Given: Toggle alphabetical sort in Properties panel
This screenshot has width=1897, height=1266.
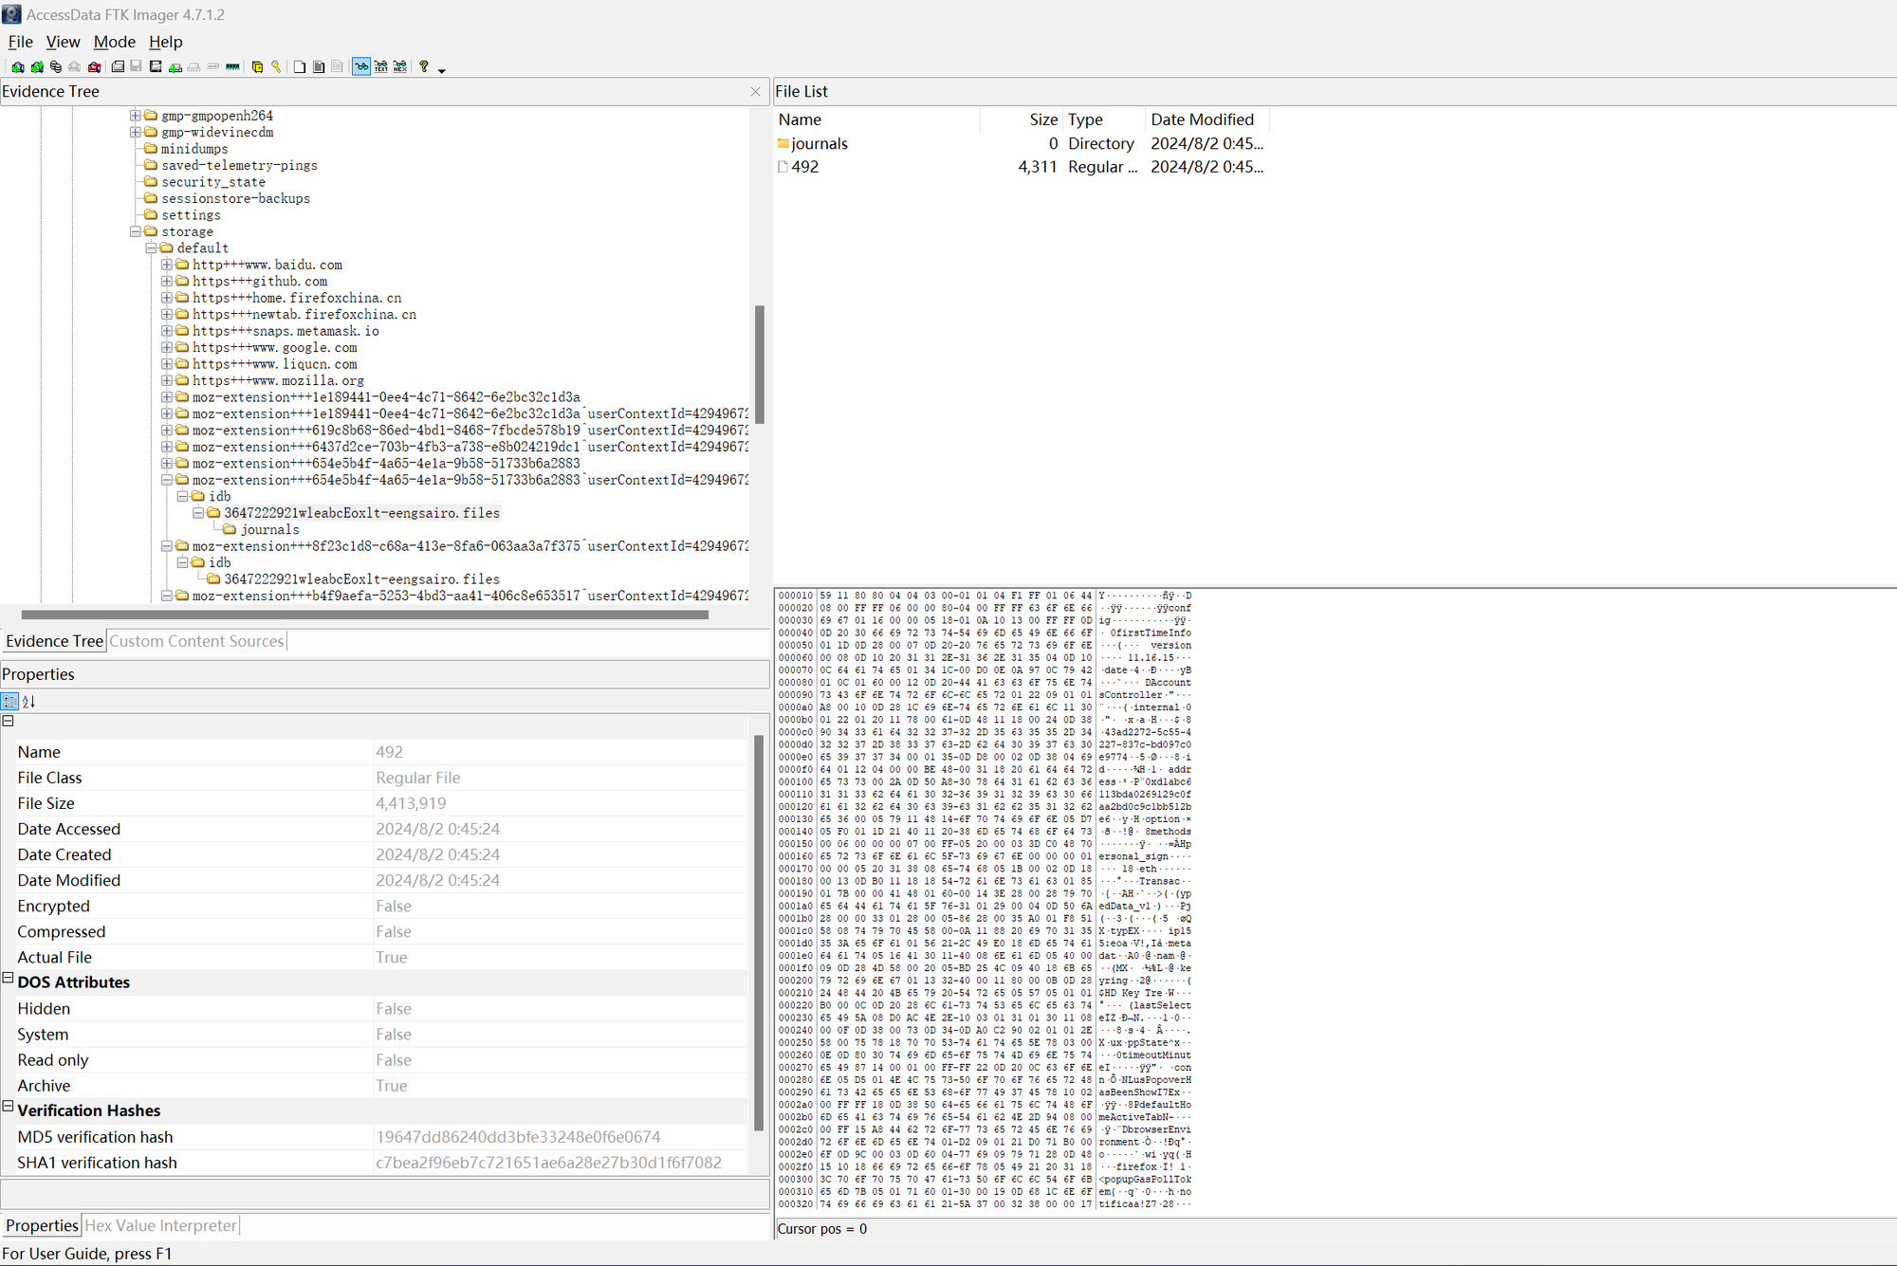Looking at the screenshot, I should pos(29,702).
